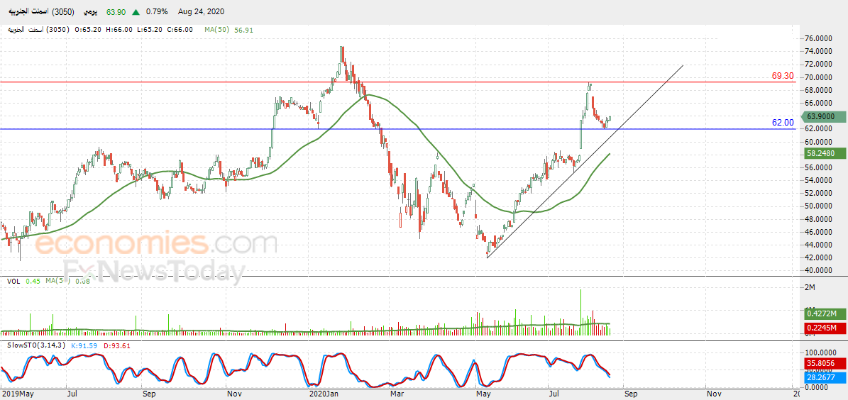Click the header last price 63.90
848x400 pixels.
point(116,11)
